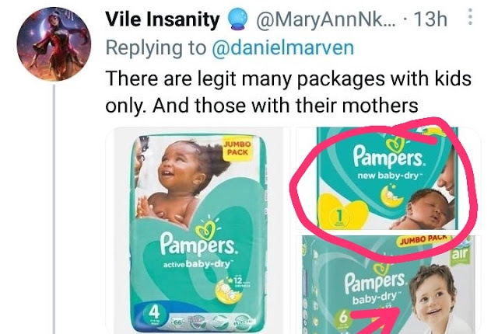Click the reply thread vertical line
The height and width of the screenshot is (334, 498).
click(54, 209)
